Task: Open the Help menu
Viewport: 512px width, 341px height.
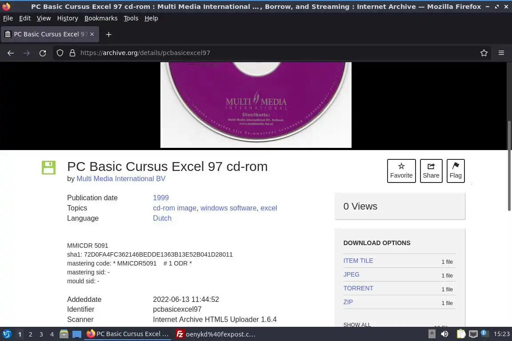Action: click(x=151, y=18)
